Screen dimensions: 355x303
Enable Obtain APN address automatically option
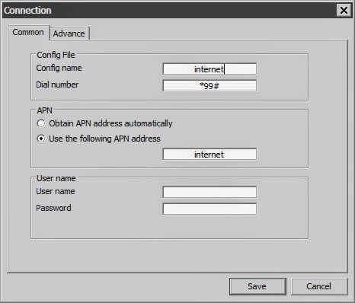coord(41,123)
